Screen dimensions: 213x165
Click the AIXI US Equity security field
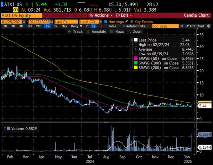click(x=22, y=15)
